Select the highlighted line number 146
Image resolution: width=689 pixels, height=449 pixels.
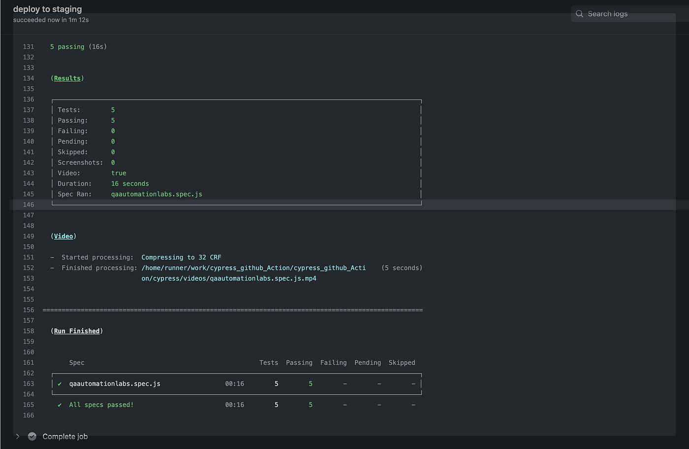(x=28, y=204)
